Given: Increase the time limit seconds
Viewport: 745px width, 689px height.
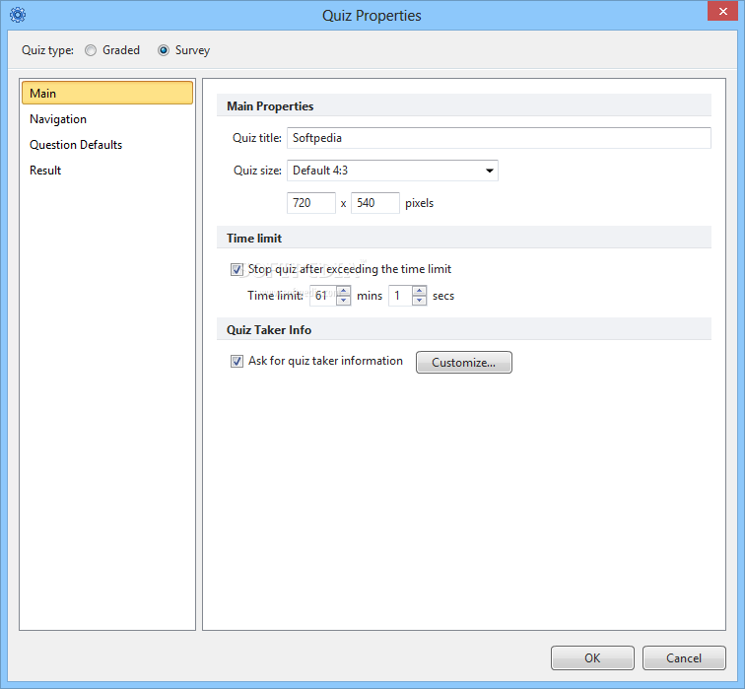Looking at the screenshot, I should [420, 291].
